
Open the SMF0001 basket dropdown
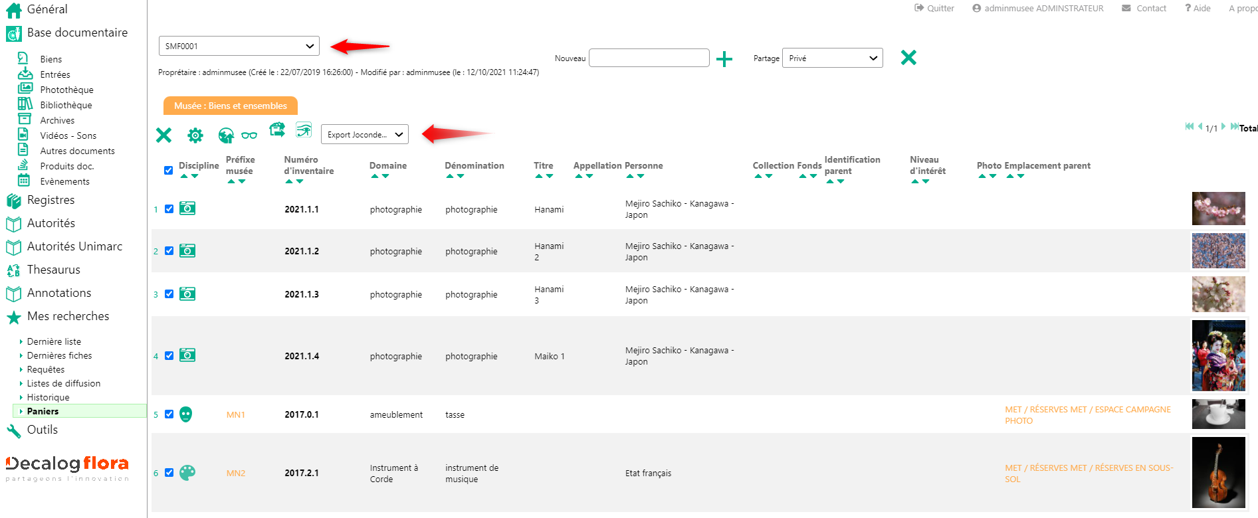[x=239, y=46]
